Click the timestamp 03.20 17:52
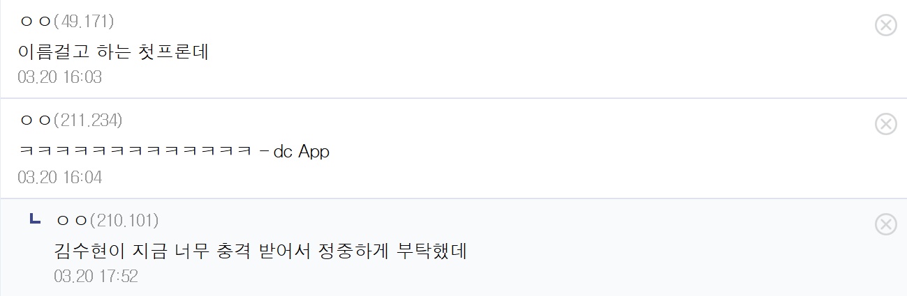The image size is (907, 296). (96, 276)
